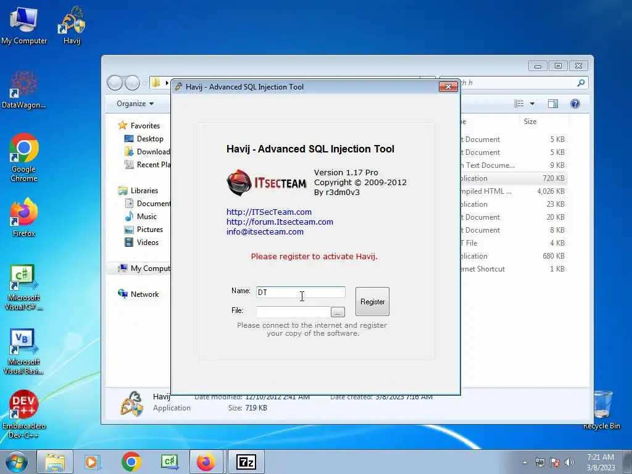Click the volume speaker tray icon

point(569,462)
